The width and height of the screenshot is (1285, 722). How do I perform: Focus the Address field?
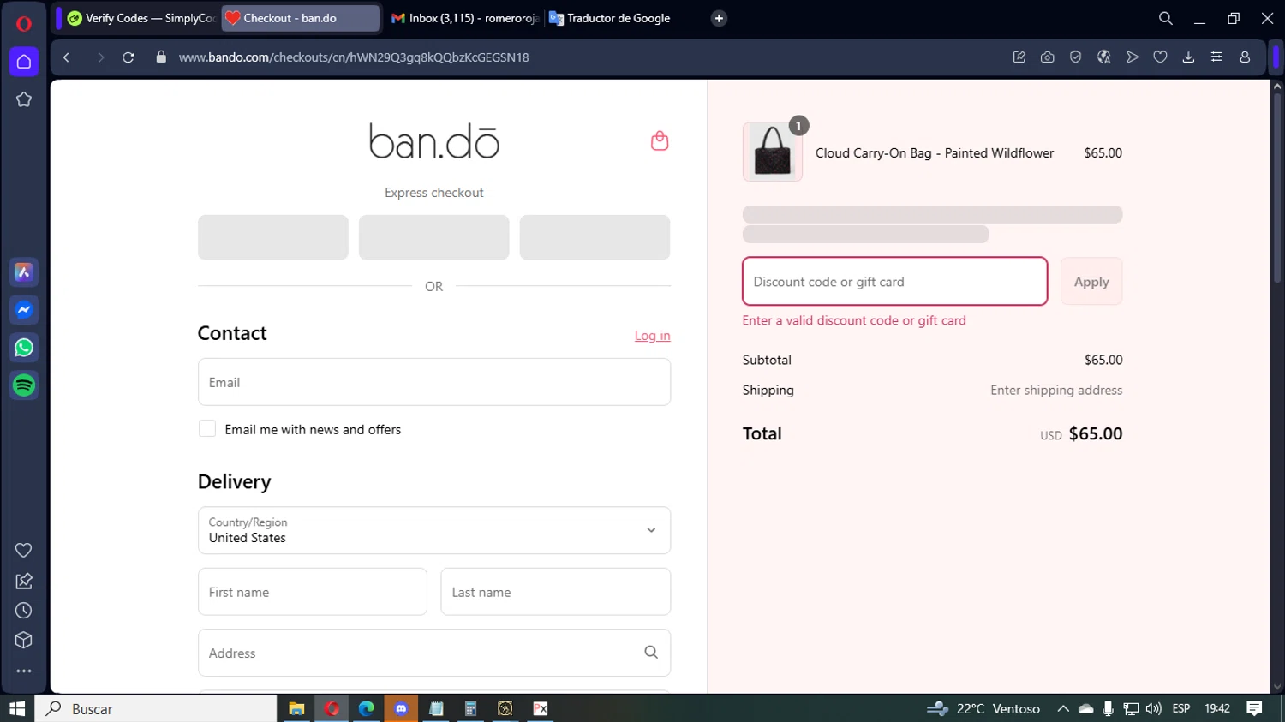click(x=434, y=653)
